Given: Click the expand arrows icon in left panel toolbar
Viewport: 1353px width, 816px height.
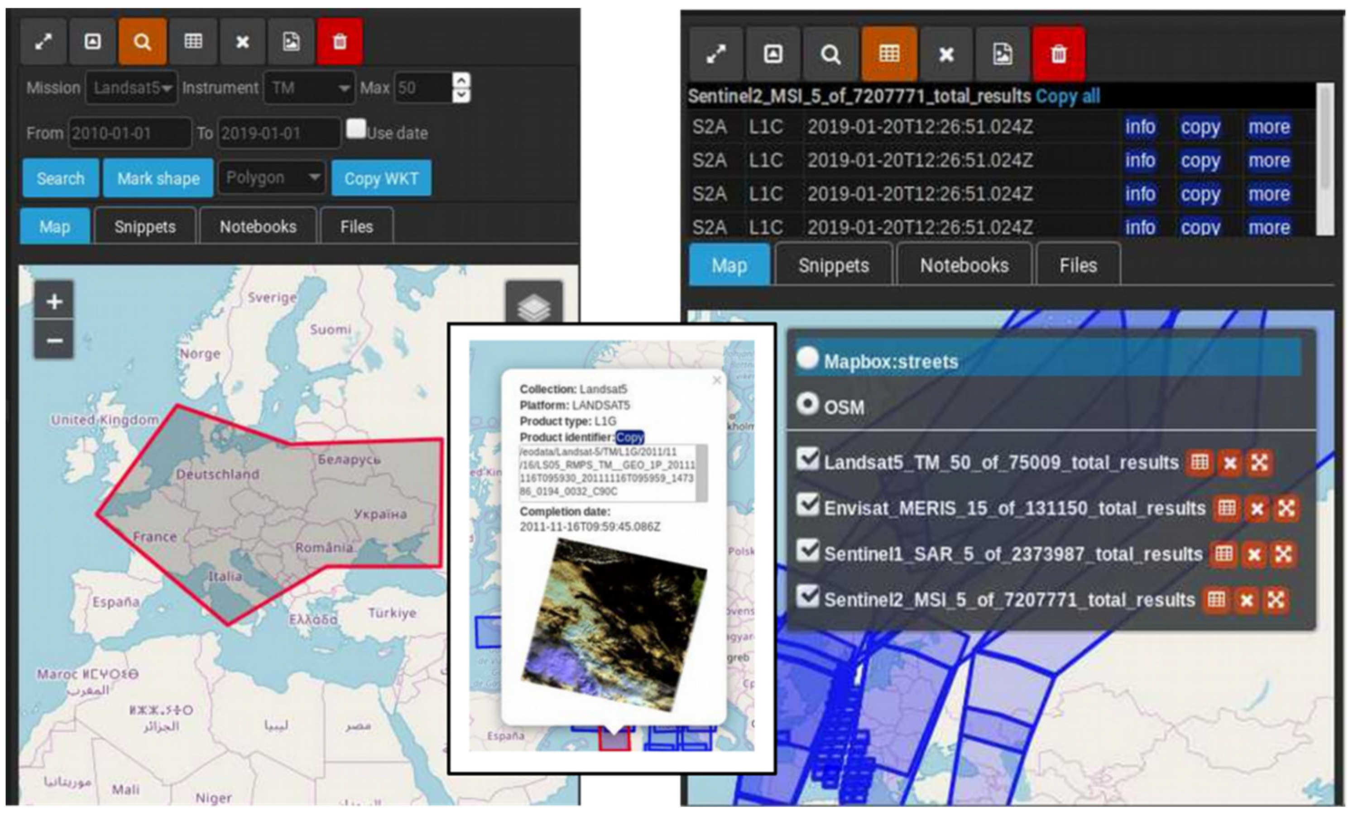Looking at the screenshot, I should tap(43, 42).
